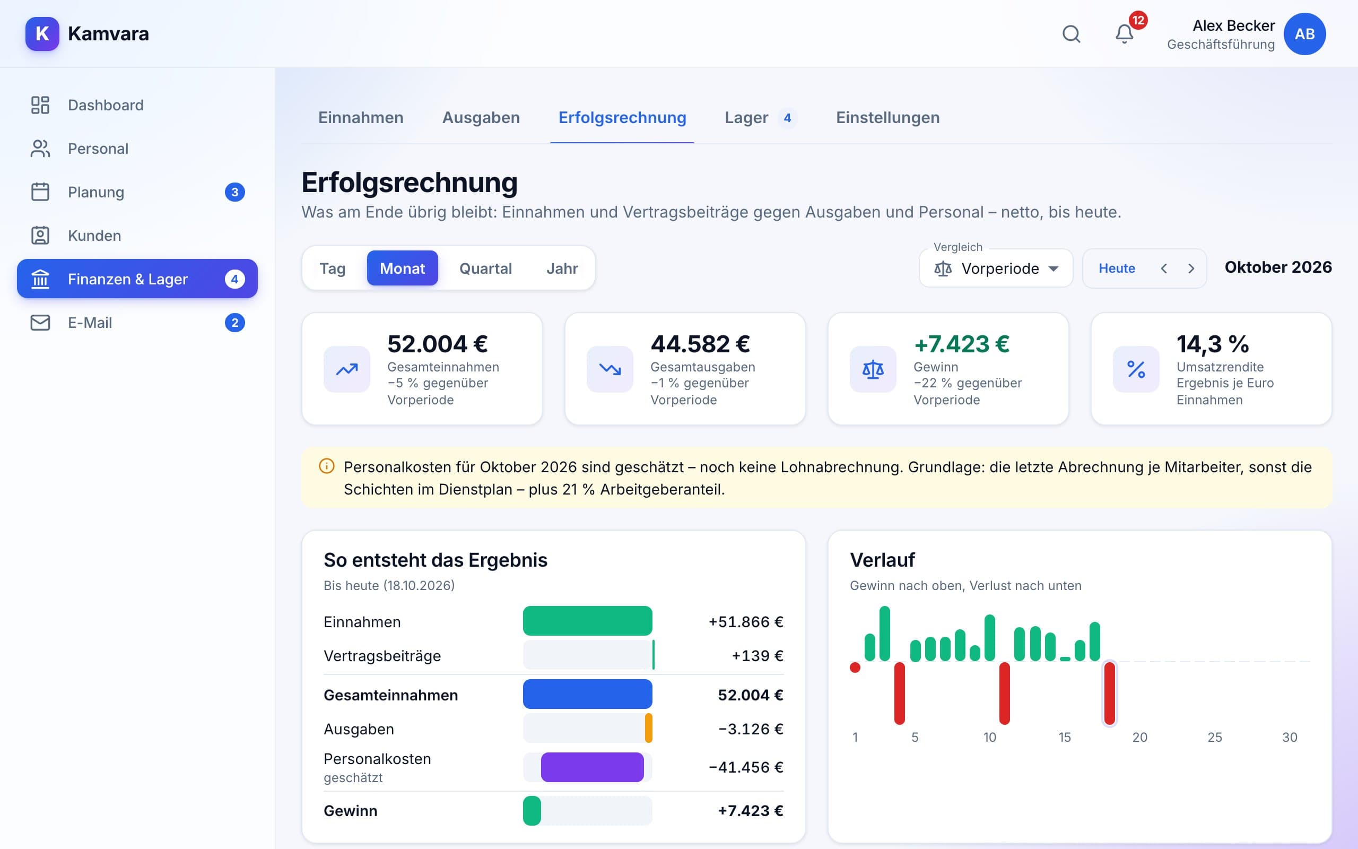Open the Einstellungen tab

point(888,117)
